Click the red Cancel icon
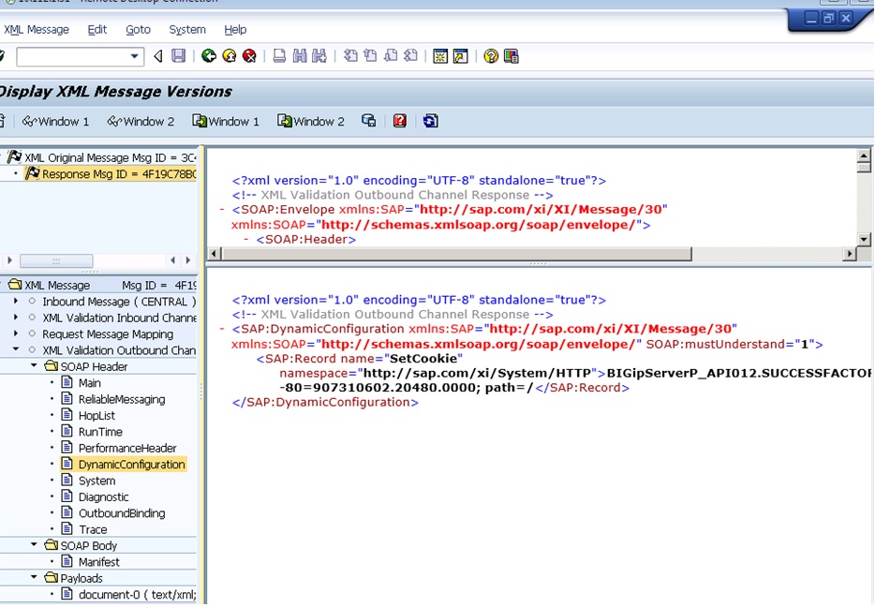875x607 pixels. coord(249,56)
